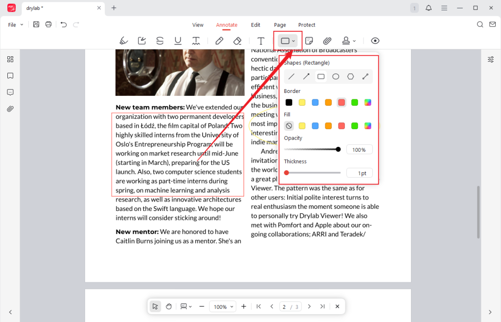Select the Pencil drawing tool
This screenshot has width=501, height=322.
click(219, 41)
